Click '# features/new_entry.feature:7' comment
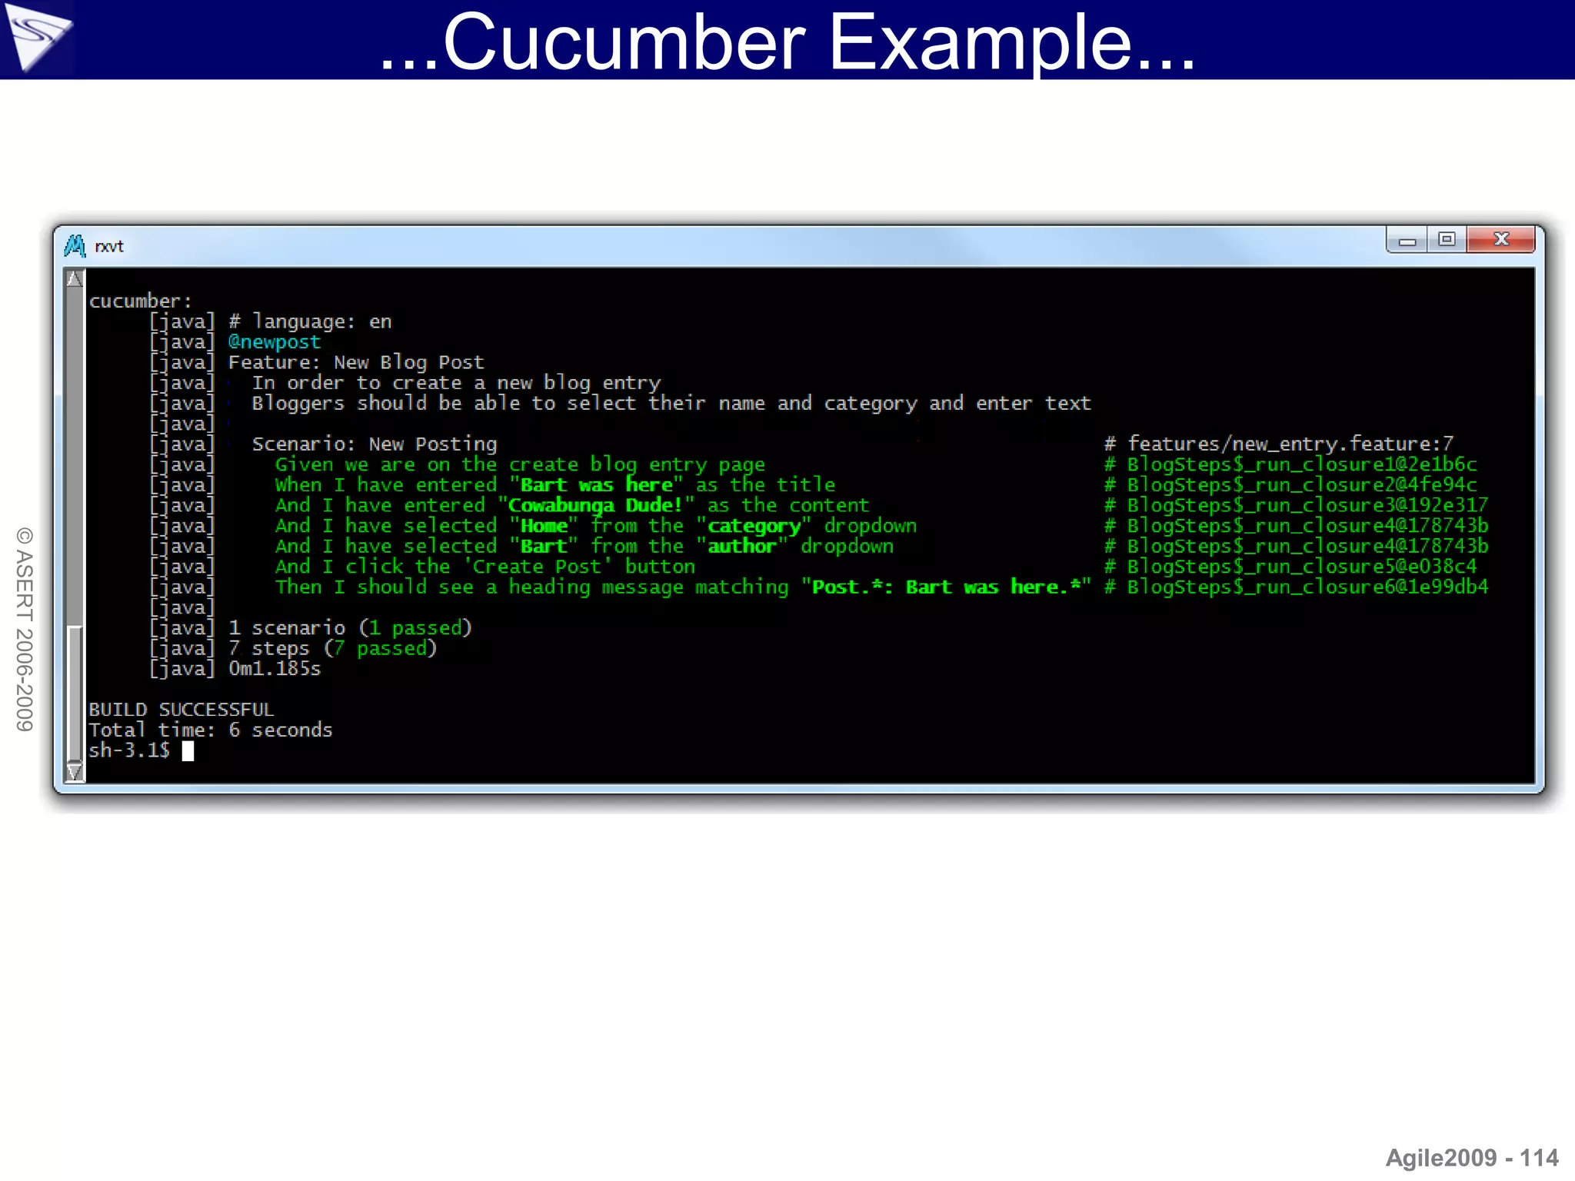 1279,444
